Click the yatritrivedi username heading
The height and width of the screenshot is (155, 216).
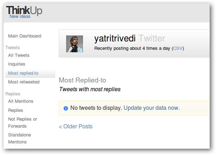[x=115, y=39]
